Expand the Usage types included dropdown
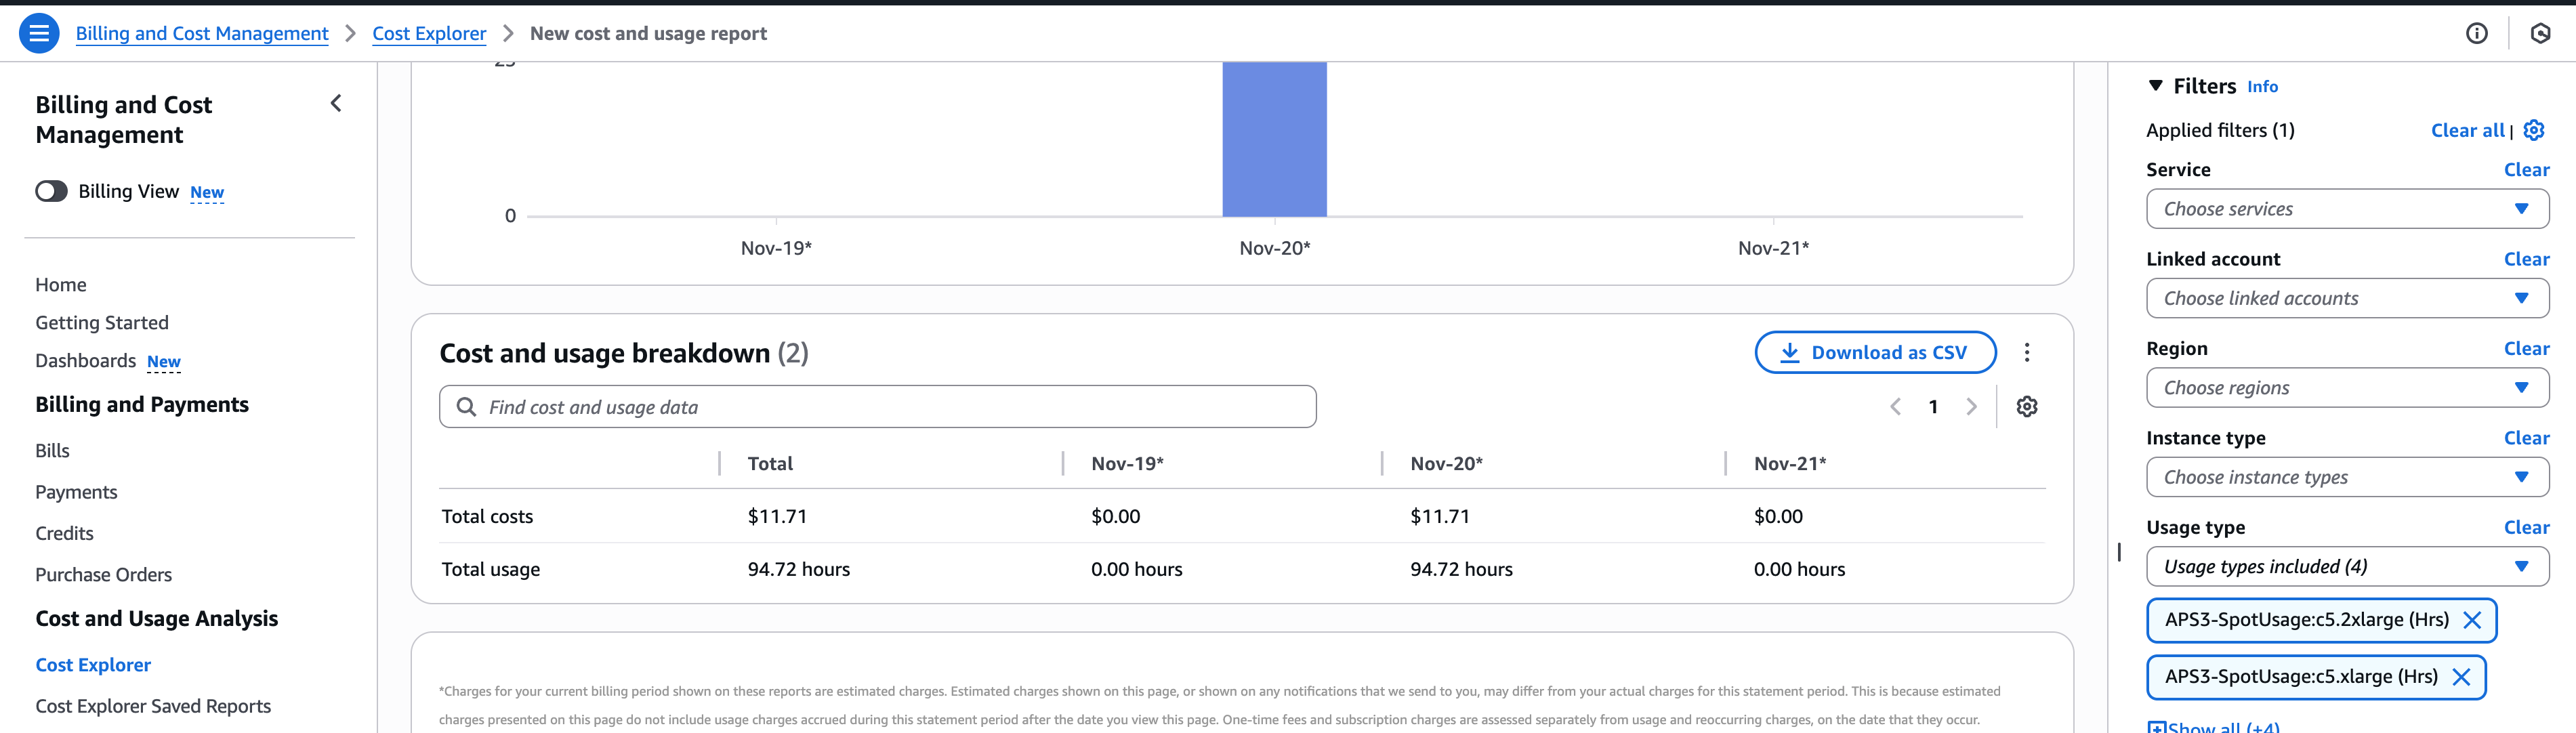 2346,567
